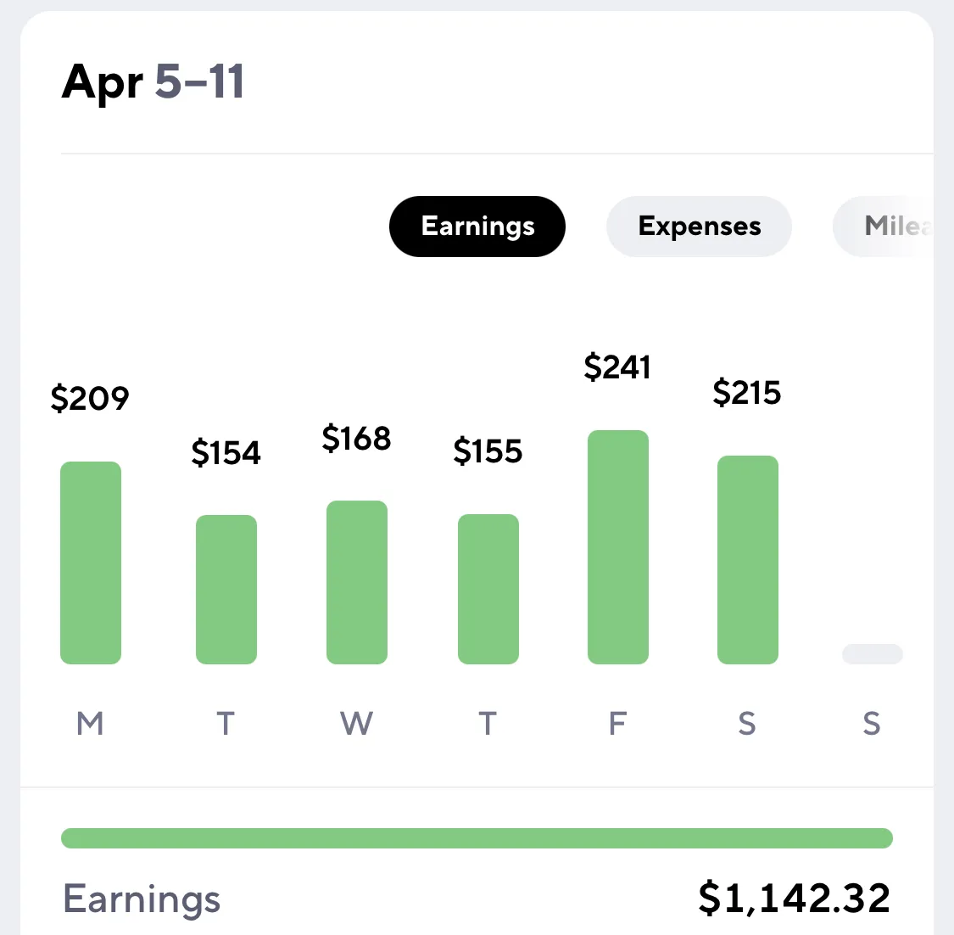The image size is (954, 935).
Task: Select the Friday $241 bar
Action: point(618,546)
